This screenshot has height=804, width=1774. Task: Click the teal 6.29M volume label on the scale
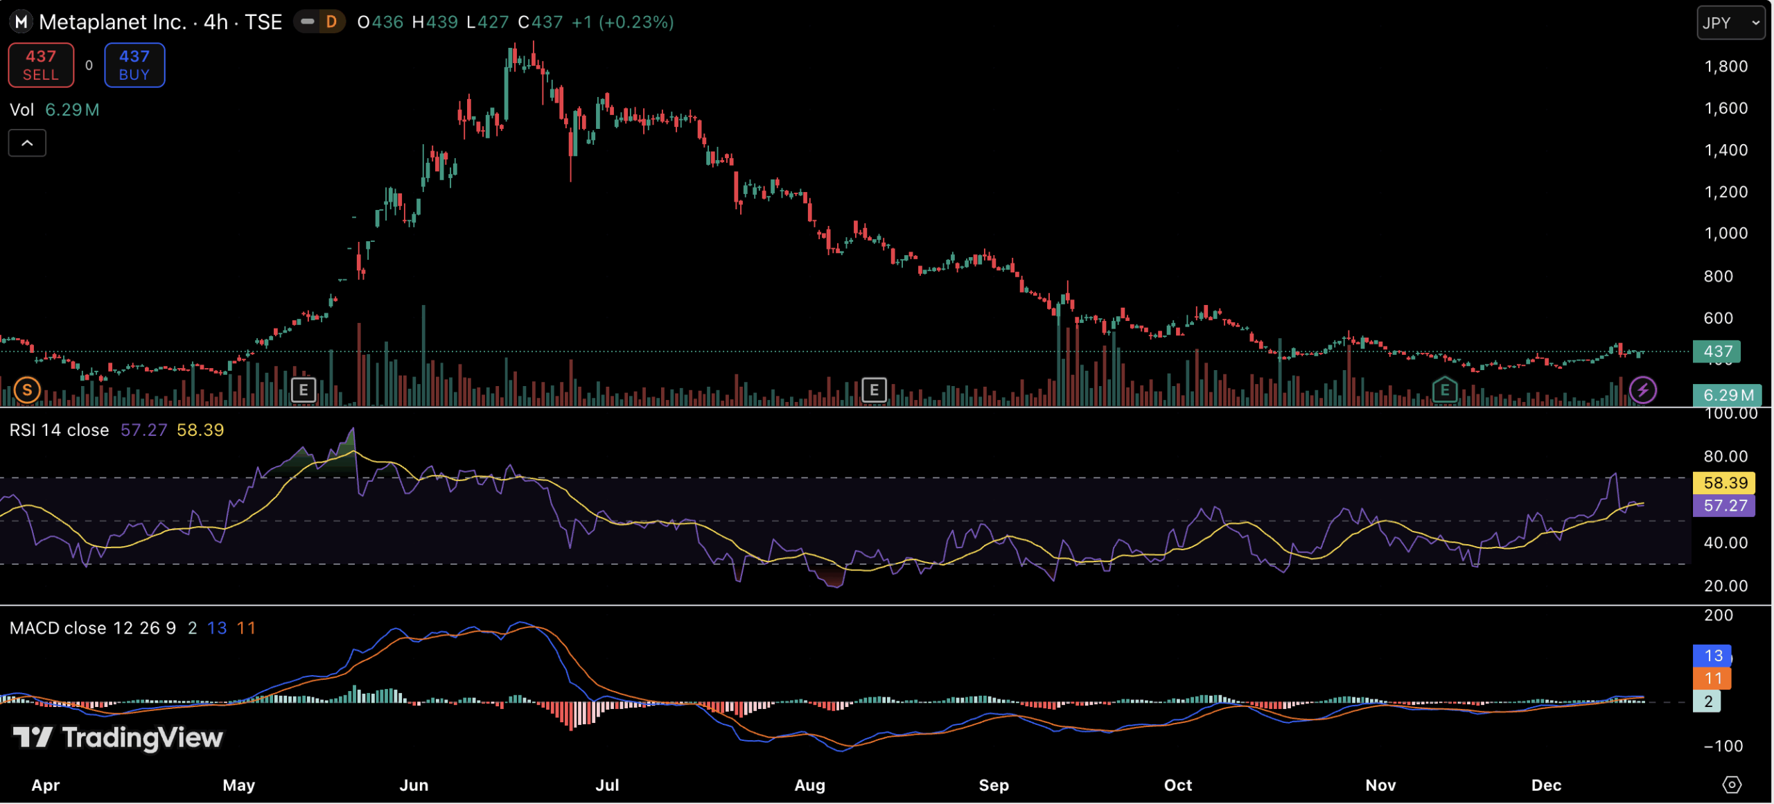pos(1727,395)
